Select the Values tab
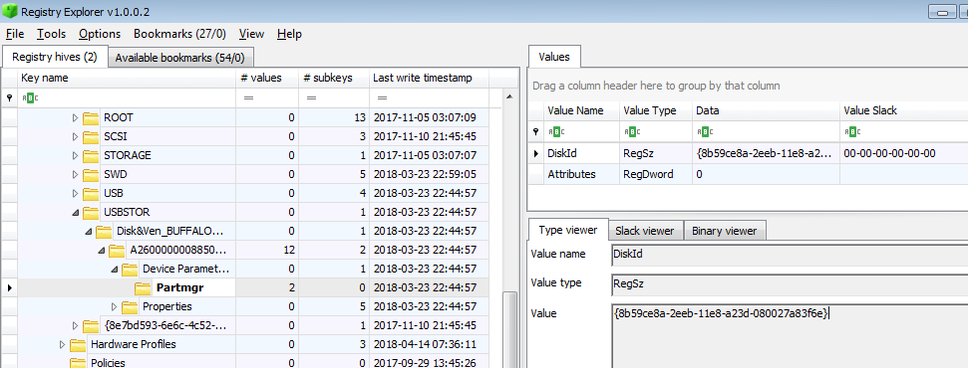Screen dimensions: 968x368 point(554,57)
